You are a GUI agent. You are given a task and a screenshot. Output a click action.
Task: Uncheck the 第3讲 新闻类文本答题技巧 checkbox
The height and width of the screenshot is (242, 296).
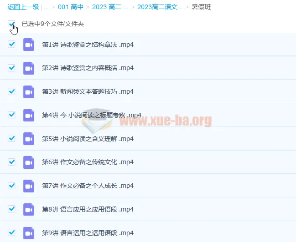[x=11, y=91]
